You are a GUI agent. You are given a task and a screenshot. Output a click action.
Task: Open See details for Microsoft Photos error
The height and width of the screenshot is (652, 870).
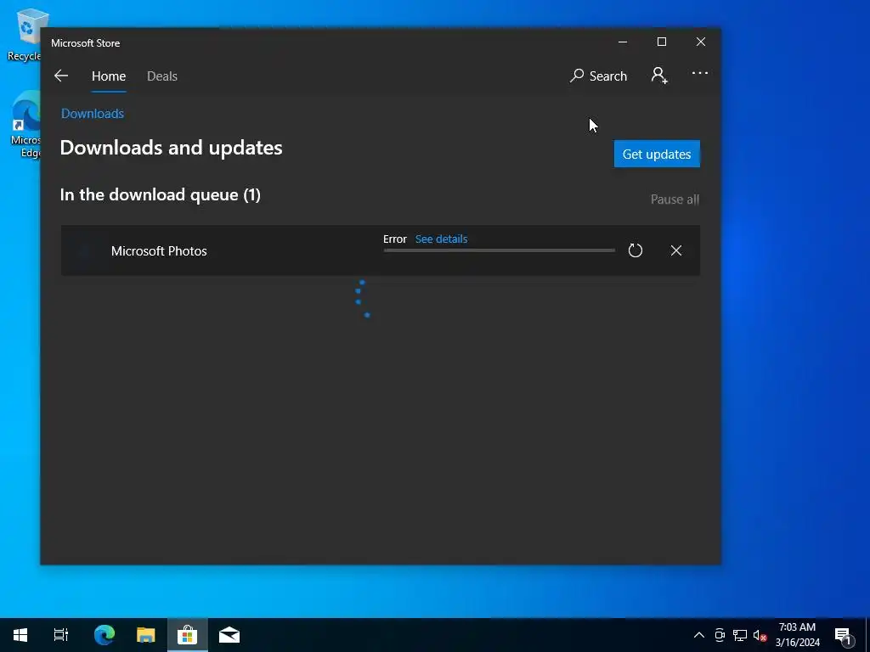pyautogui.click(x=441, y=239)
